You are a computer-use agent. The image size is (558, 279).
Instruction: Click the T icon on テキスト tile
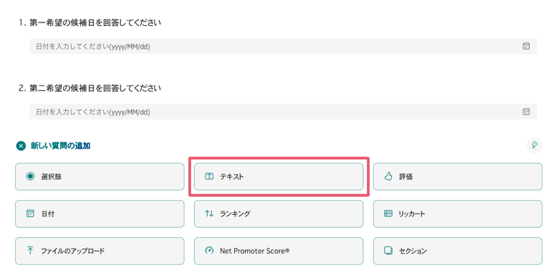tap(210, 176)
